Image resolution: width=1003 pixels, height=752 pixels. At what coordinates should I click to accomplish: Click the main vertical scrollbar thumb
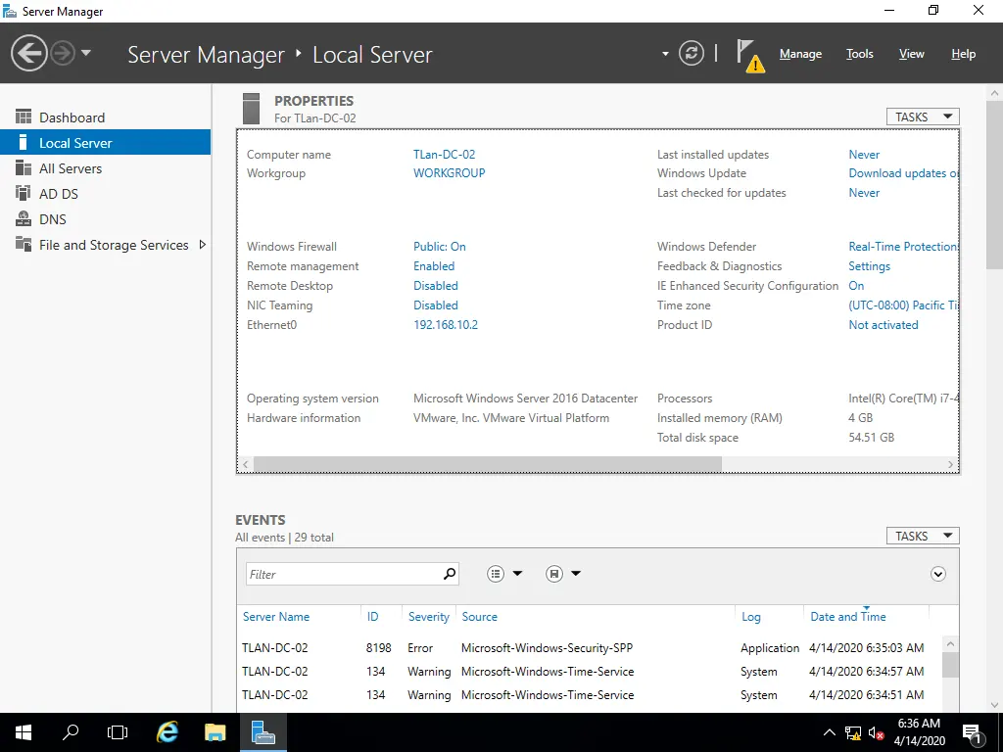click(994, 185)
